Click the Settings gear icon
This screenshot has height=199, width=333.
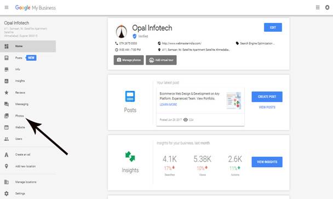coord(7,194)
